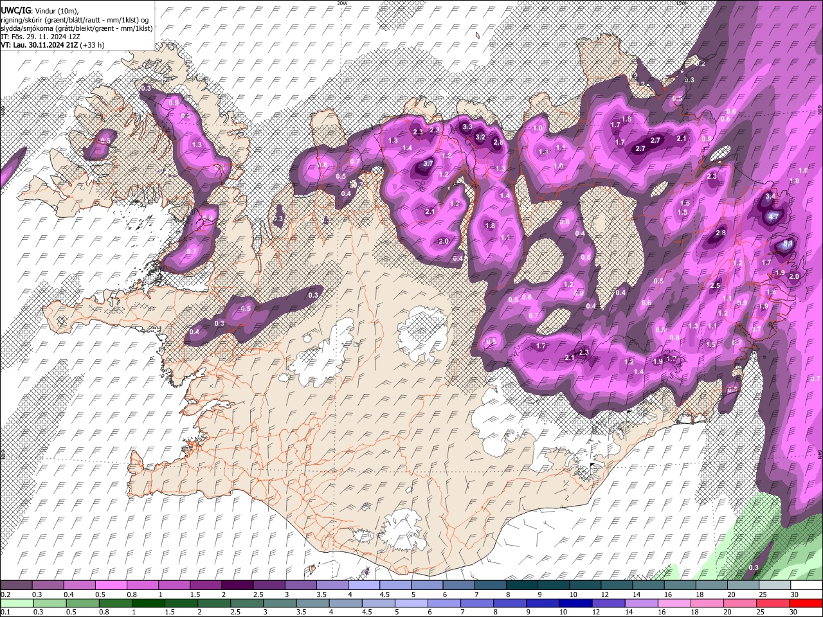Click the 2.5 snowfall value label
The width and height of the screenshot is (823, 617).
[715, 285]
